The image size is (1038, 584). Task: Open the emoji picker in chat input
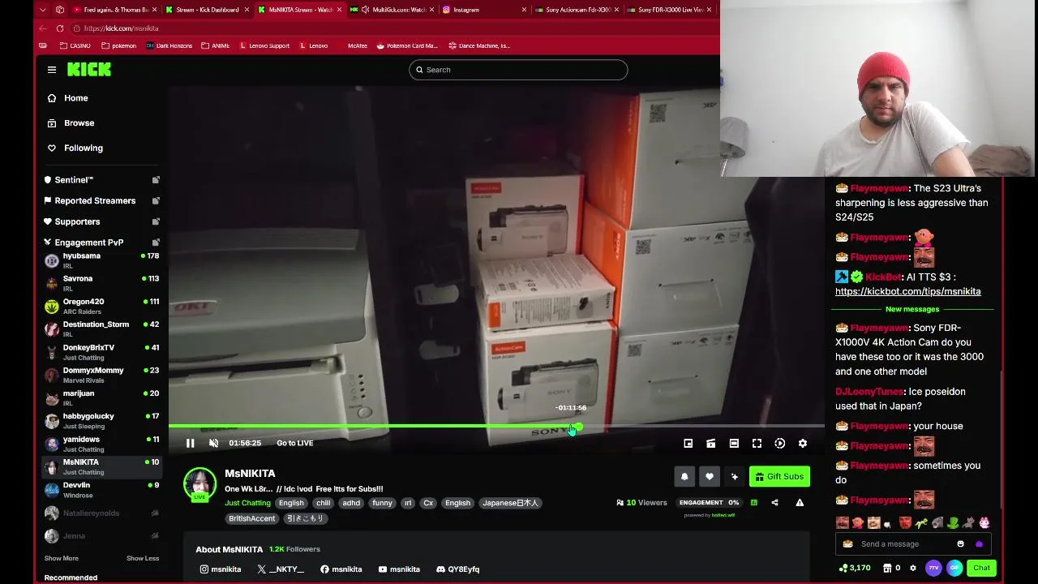(x=961, y=544)
